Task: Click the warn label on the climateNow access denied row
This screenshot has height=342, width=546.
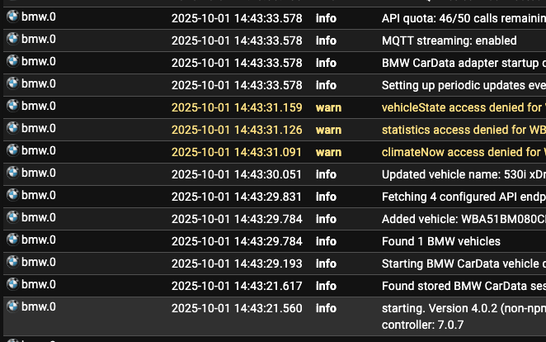Action: [x=328, y=152]
